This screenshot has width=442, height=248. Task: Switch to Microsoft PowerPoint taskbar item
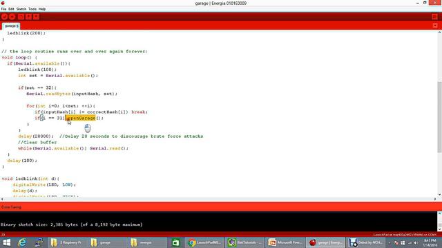(x=285, y=242)
